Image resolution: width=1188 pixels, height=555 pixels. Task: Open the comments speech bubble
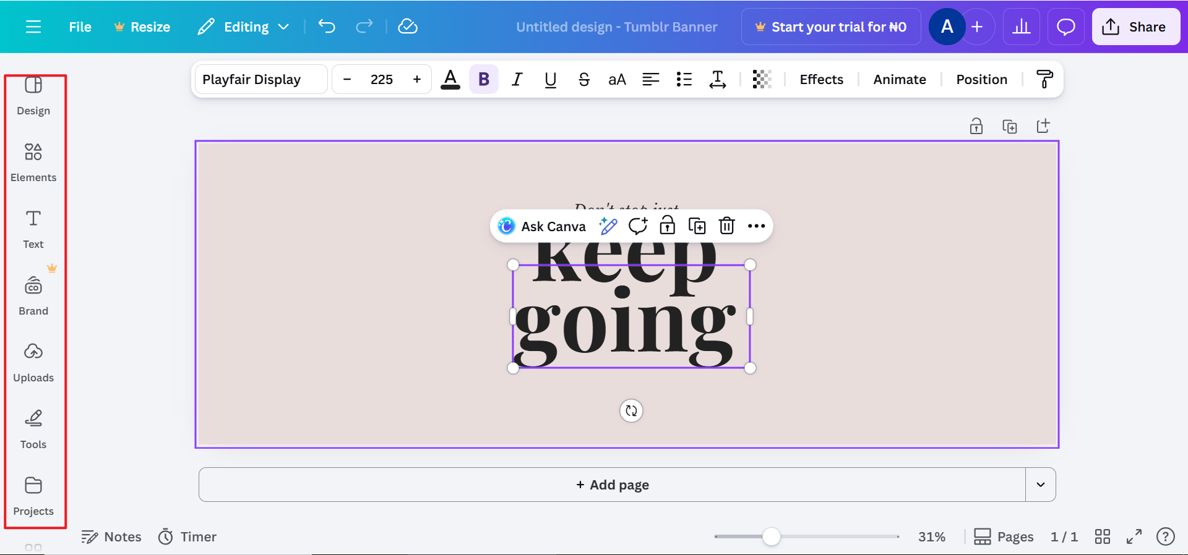1065,27
